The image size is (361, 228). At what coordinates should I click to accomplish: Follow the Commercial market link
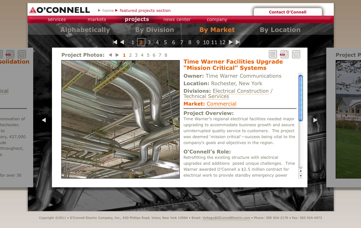pyautogui.click(x=221, y=104)
